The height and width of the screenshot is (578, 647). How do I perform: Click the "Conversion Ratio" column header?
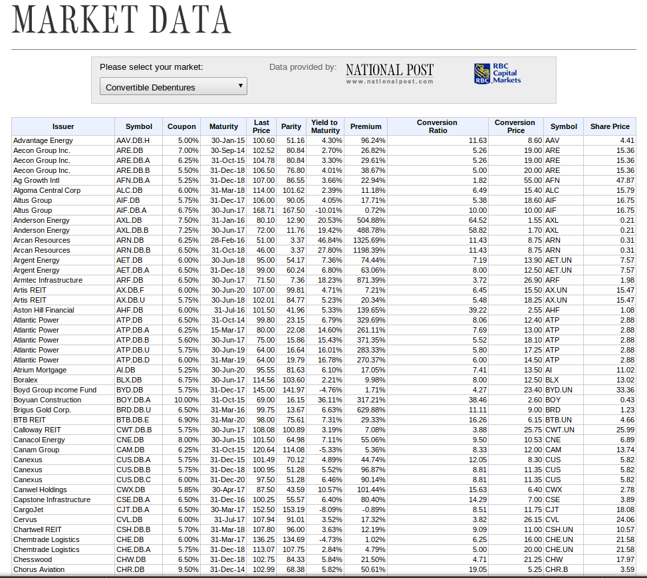[437, 126]
